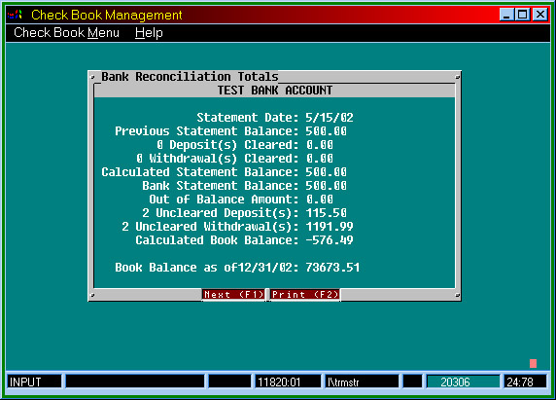Open the Help menu
Viewport: 556px width, 400px height.
coord(149,33)
